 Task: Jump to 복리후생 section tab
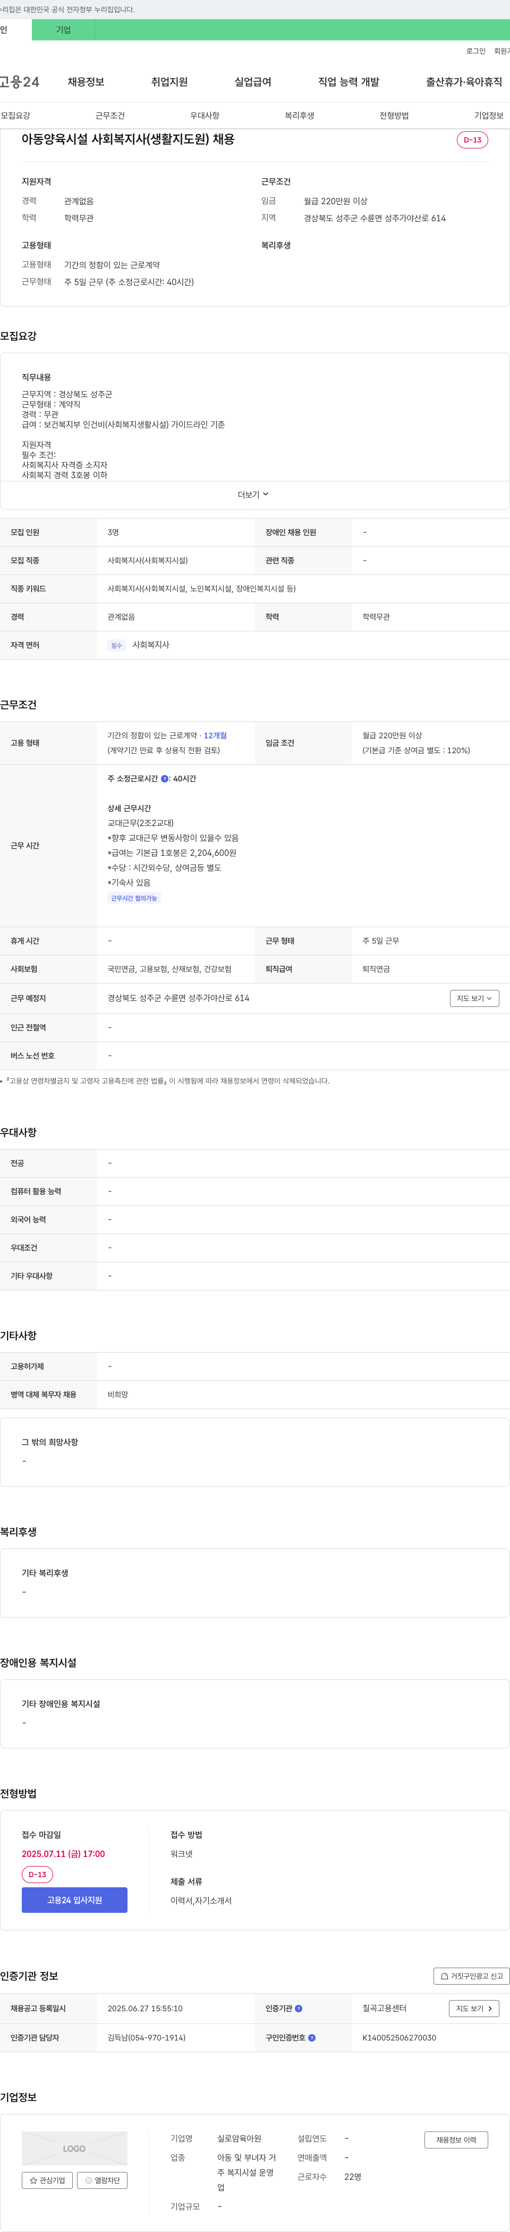coord(300,115)
